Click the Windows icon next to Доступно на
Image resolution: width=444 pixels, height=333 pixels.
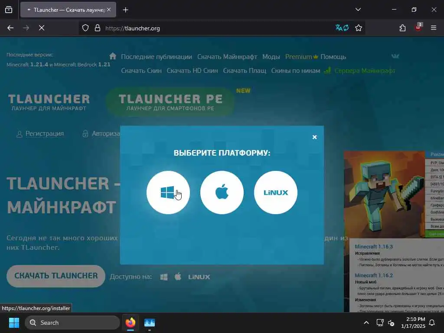(163, 277)
